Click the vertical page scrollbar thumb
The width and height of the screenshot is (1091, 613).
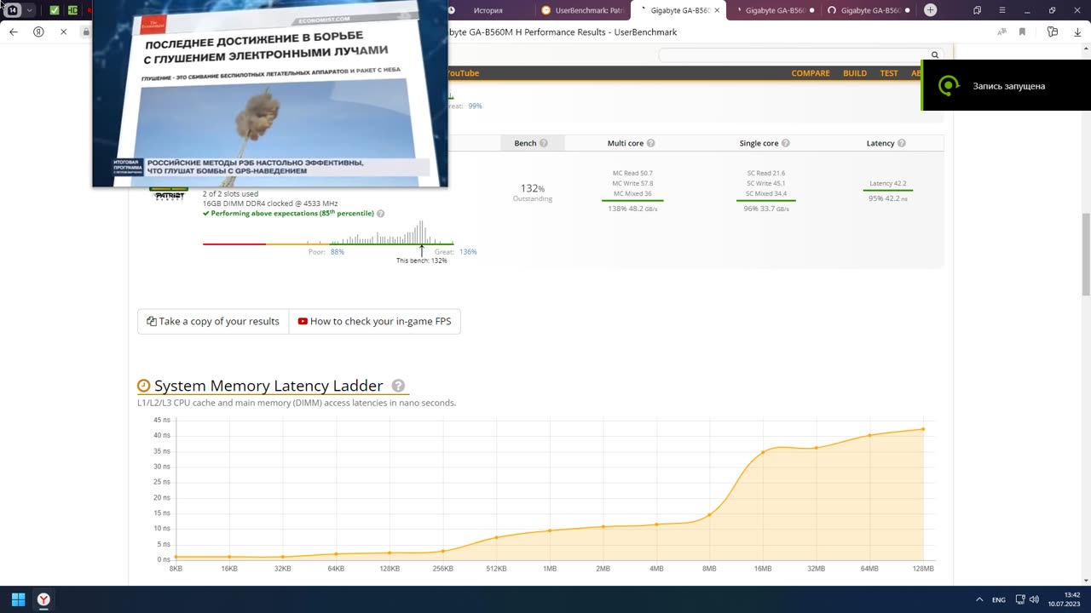coord(1085,255)
